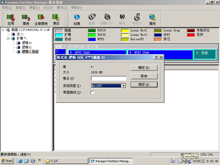Click the Copy (复制) partition icon
This screenshot has width=220, height=165.
pyautogui.click(x=92, y=17)
